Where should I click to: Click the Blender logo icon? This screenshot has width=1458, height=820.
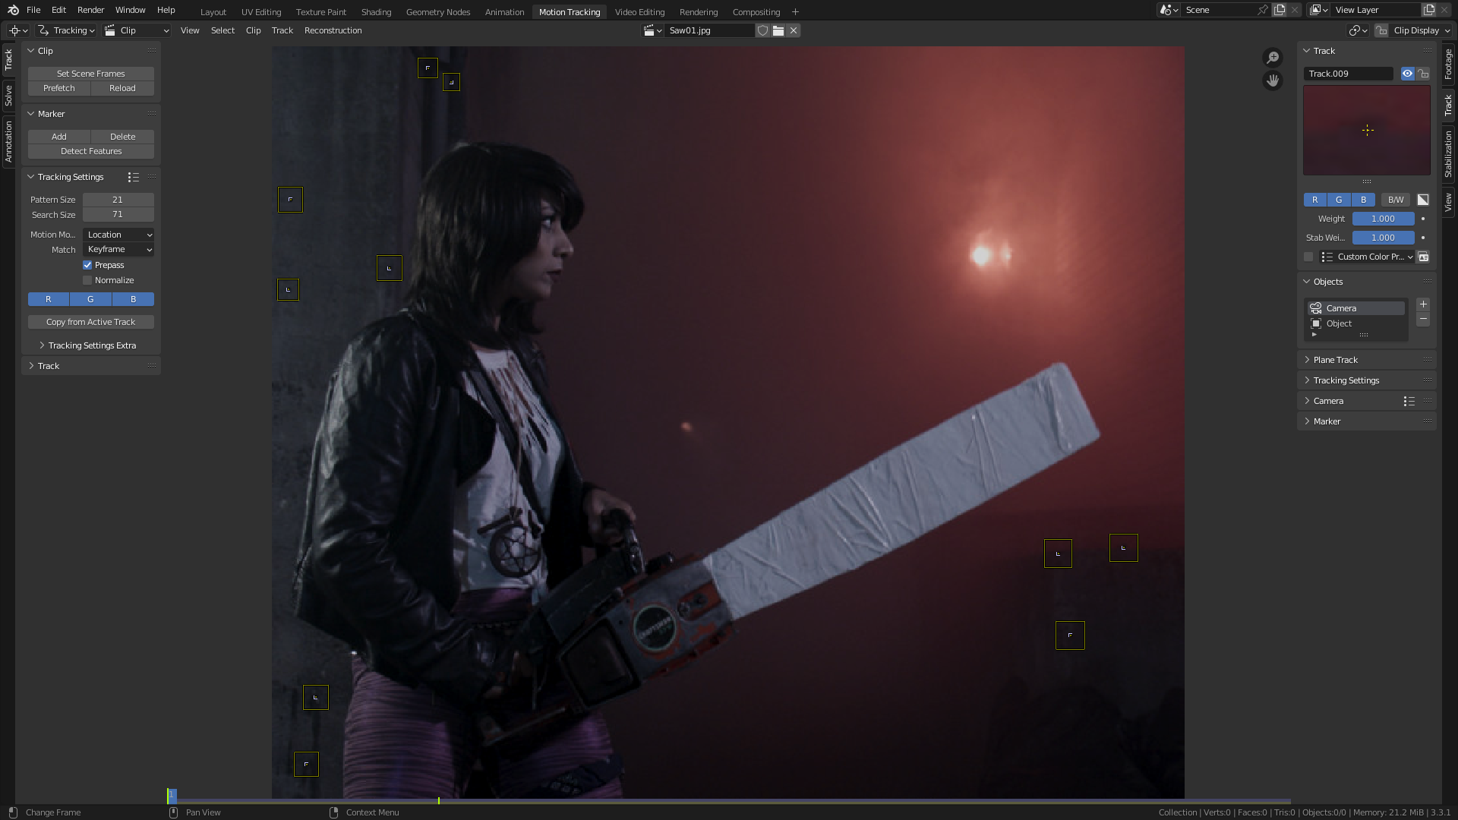[13, 10]
